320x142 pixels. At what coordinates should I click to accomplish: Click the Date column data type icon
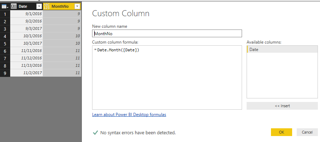coord(14,7)
